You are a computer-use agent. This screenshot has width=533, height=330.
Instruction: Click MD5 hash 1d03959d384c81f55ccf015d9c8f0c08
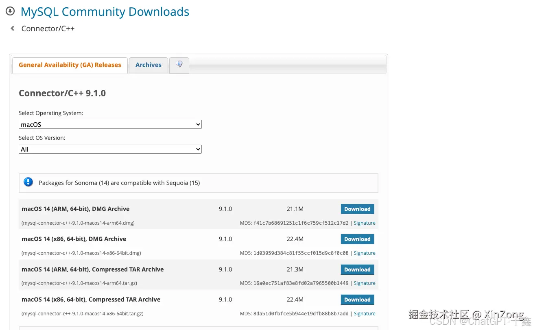coord(301,253)
